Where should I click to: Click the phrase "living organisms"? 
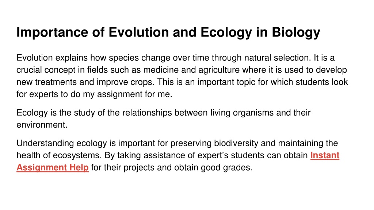(x=242, y=113)
